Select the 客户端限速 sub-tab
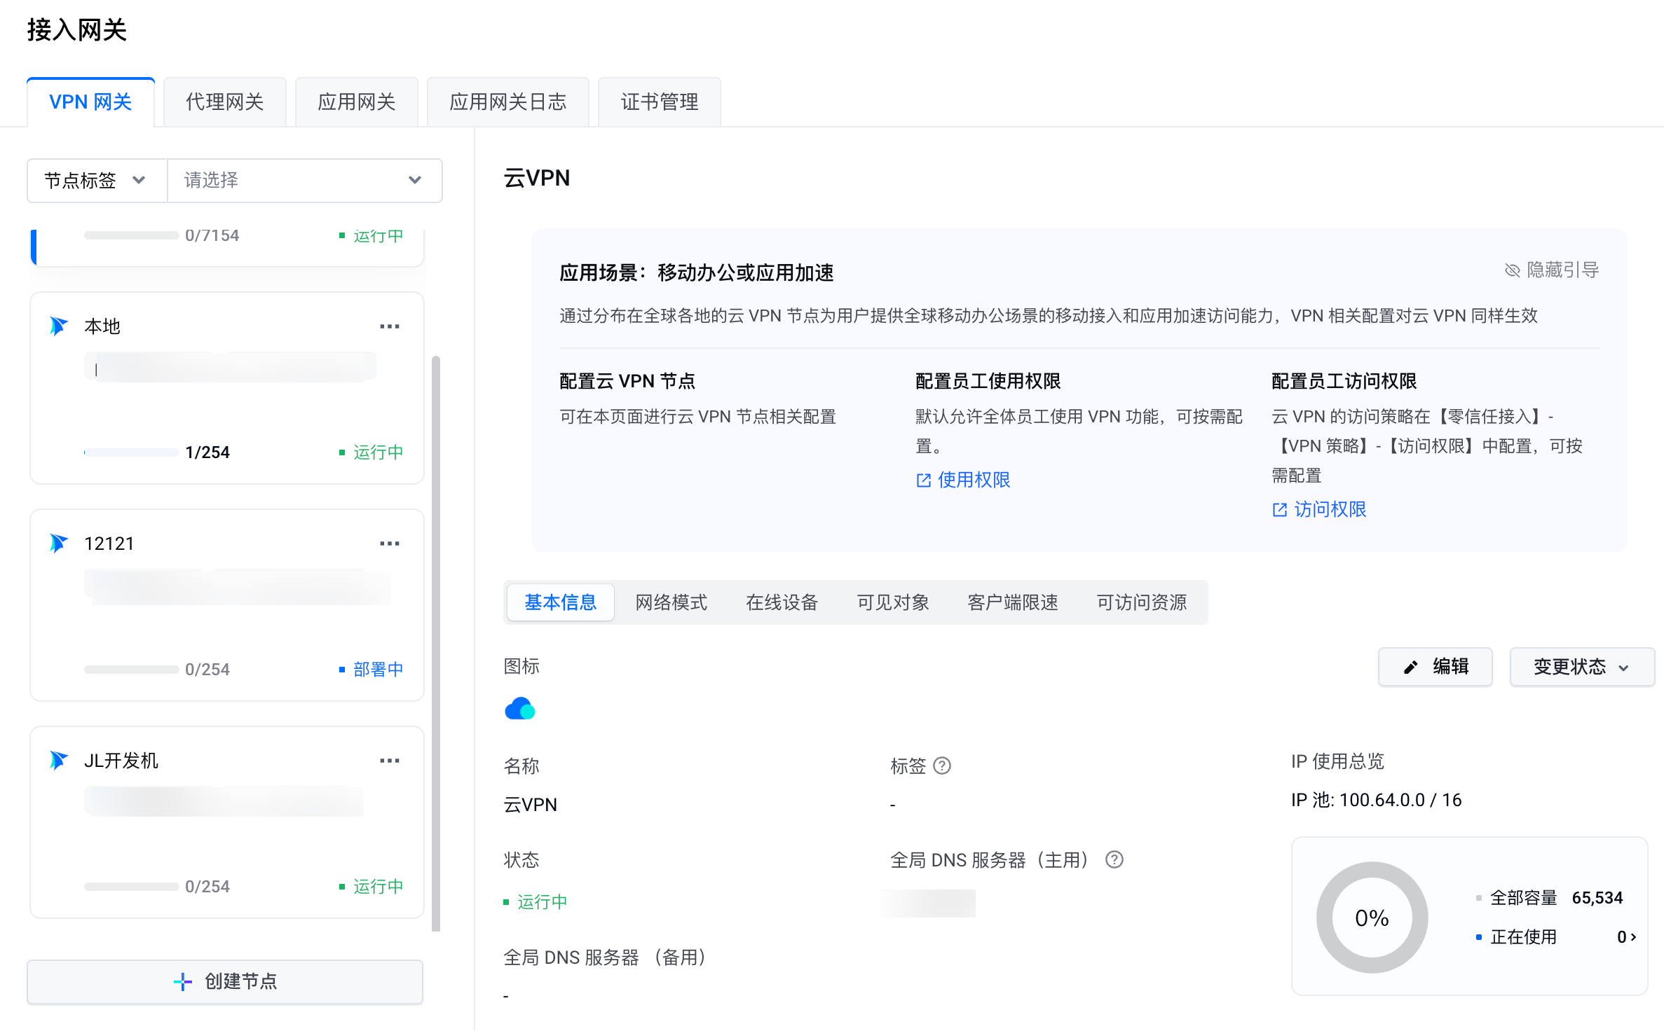 [1013, 602]
